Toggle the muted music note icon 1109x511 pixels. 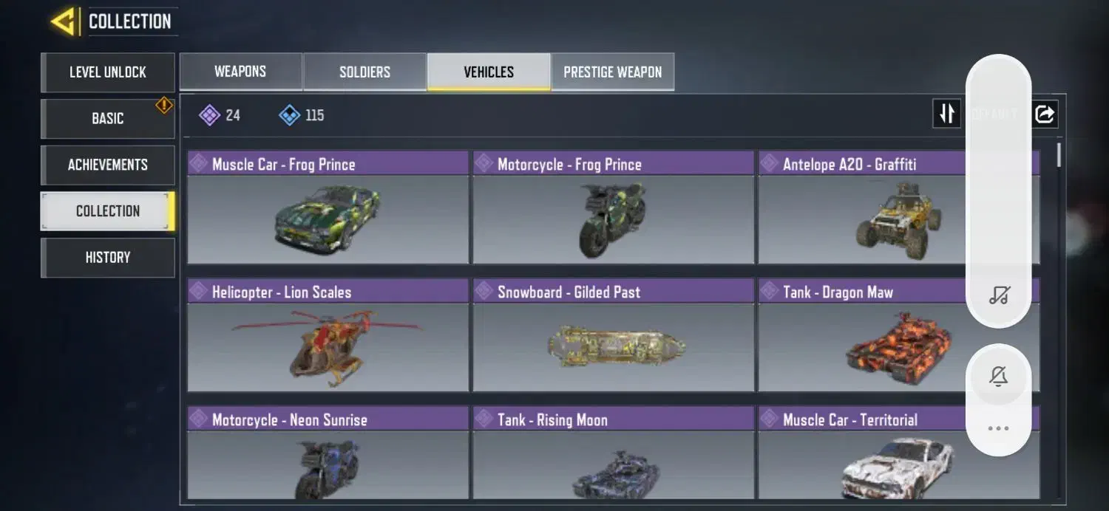[x=998, y=296]
